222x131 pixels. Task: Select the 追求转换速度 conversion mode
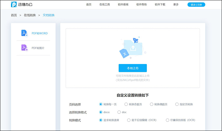click(x=109, y=120)
